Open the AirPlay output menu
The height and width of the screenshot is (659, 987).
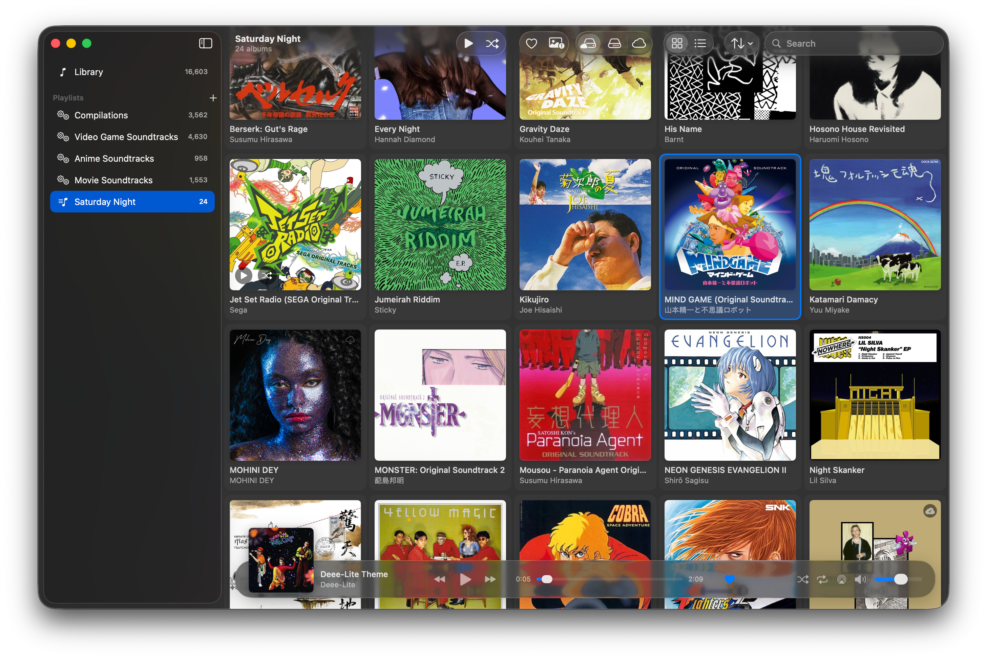(841, 579)
